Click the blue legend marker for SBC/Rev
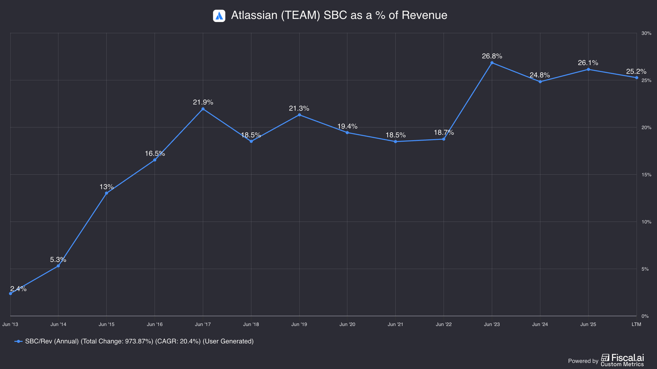Image resolution: width=657 pixels, height=369 pixels. pyautogui.click(x=18, y=341)
